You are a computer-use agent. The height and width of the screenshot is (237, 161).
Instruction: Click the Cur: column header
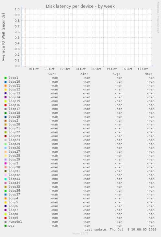52,74
